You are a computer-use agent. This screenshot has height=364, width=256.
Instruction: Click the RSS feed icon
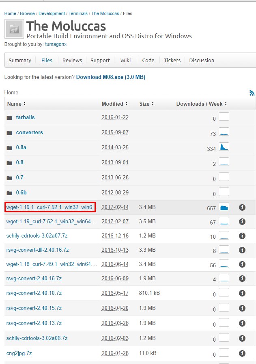(252, 93)
